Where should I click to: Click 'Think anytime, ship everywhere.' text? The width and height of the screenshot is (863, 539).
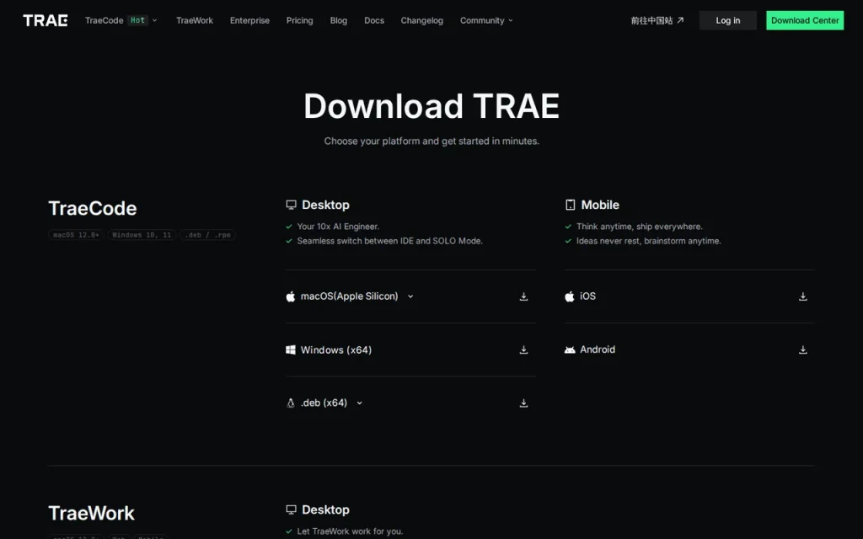coord(640,227)
